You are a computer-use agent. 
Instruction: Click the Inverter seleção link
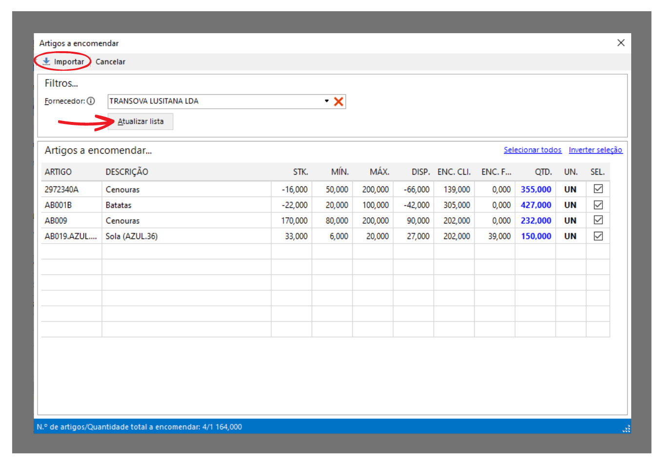click(595, 150)
